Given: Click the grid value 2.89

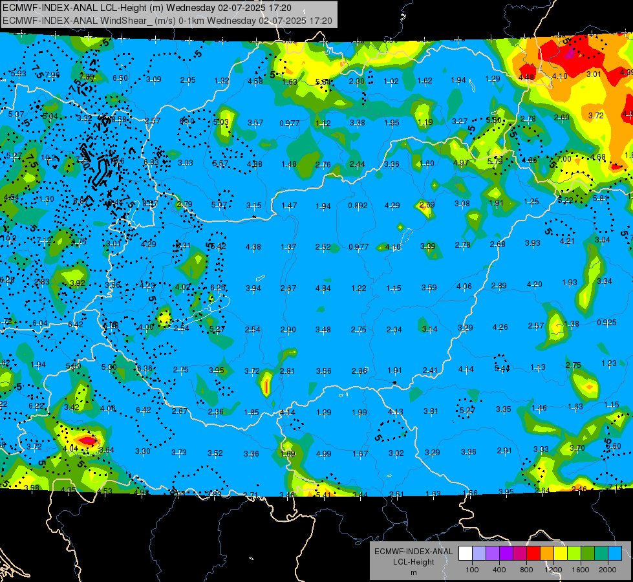Looking at the screenshot, I should coord(499,286).
